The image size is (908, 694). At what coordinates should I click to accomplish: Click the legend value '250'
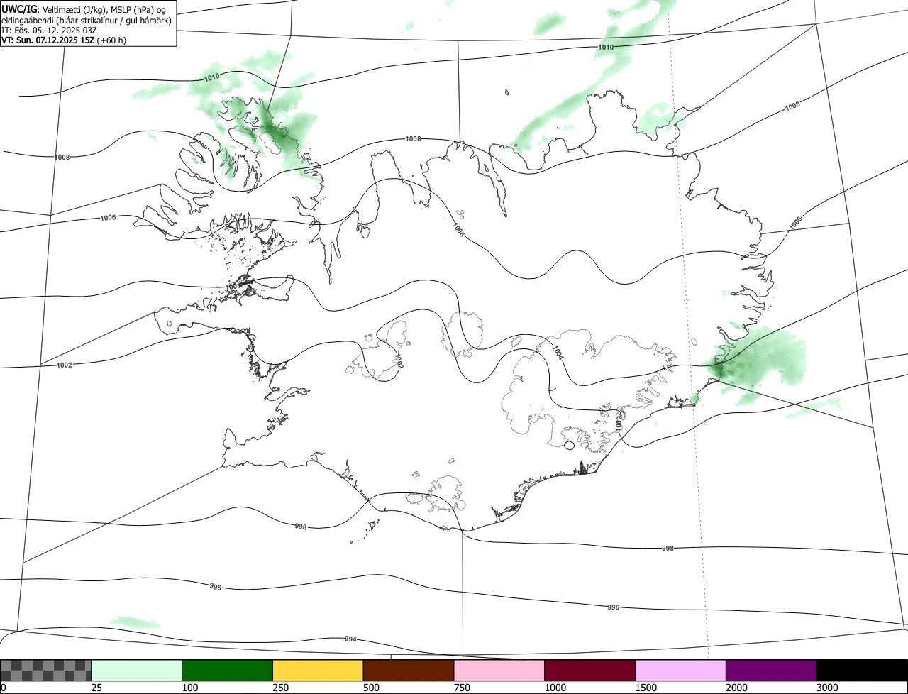pyautogui.click(x=282, y=688)
